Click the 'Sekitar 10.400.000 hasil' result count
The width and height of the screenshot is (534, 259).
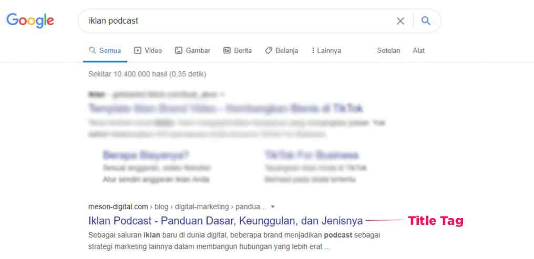pos(147,74)
